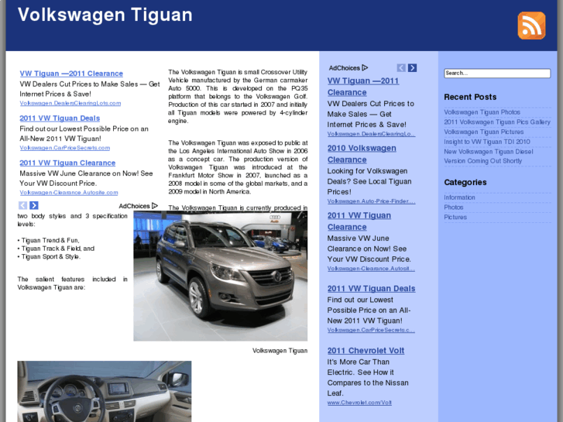Click the 'Tiguan Sport & Style.' bullet
563x422 pixels.
51,257
